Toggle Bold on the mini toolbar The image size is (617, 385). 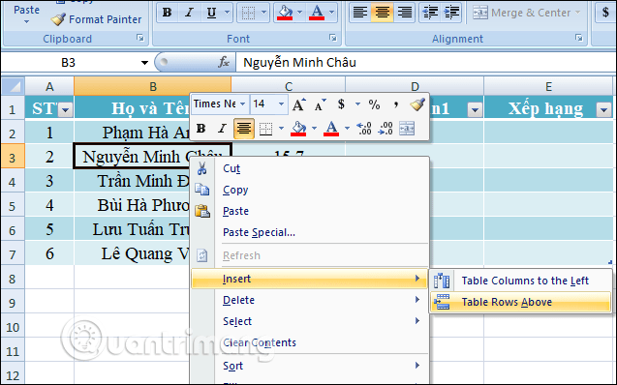point(201,129)
